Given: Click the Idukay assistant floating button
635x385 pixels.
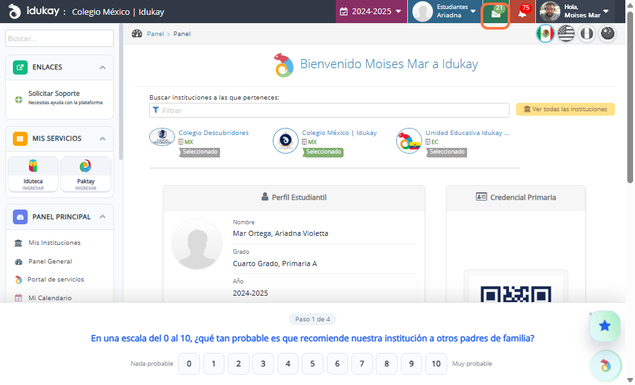Looking at the screenshot, I should (x=605, y=366).
